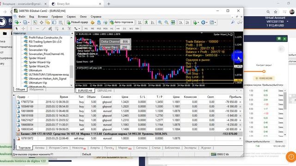Screen dimensions: 296x166
Task: Click the 856 Delta Channel value field
Action: [x=125, y=41]
